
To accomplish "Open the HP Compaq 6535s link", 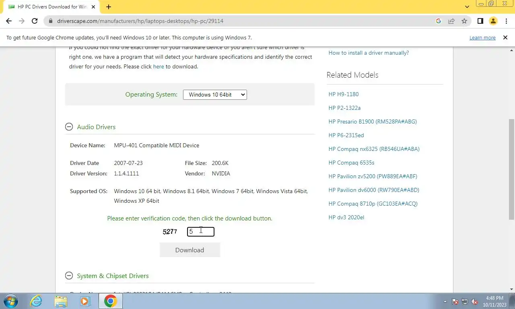I will coord(351,163).
